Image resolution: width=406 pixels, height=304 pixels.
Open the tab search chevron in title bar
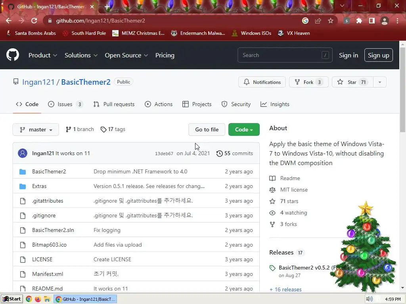(x=342, y=6)
